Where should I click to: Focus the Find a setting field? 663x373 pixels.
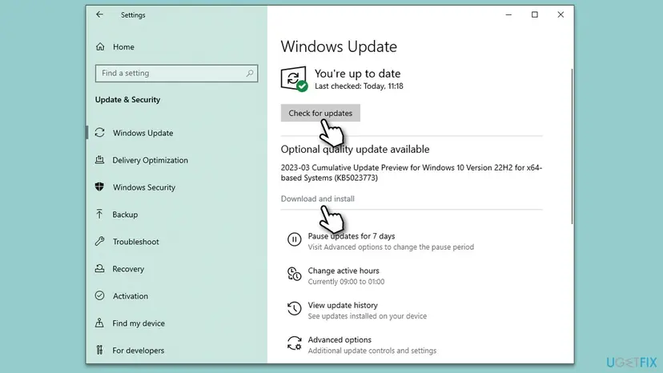[176, 73]
